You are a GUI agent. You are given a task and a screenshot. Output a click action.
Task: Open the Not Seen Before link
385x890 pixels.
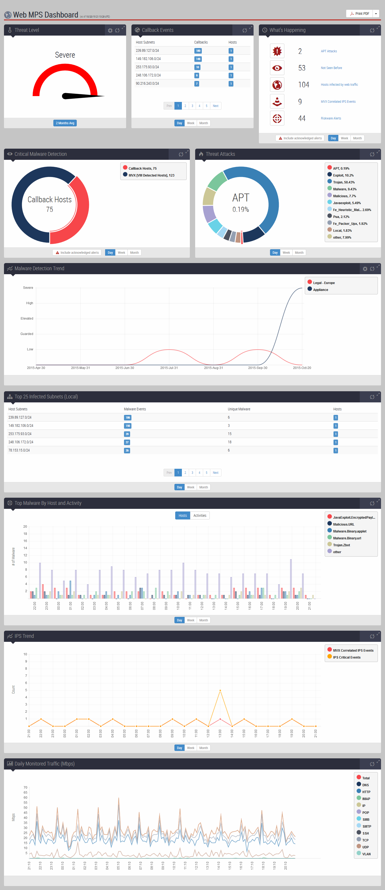(x=331, y=68)
